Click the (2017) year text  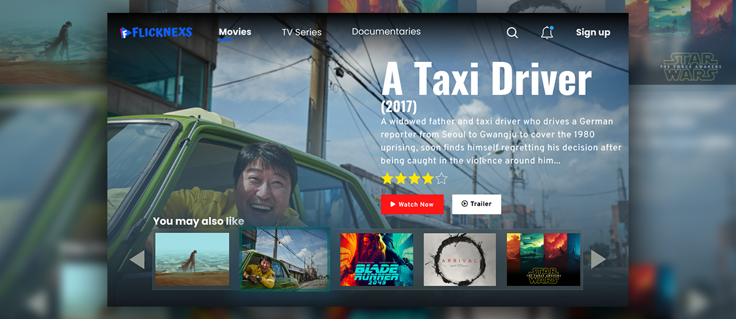399,106
